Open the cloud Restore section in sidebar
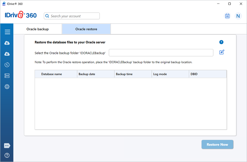The height and width of the screenshot is (162, 247). pyautogui.click(x=7, y=54)
